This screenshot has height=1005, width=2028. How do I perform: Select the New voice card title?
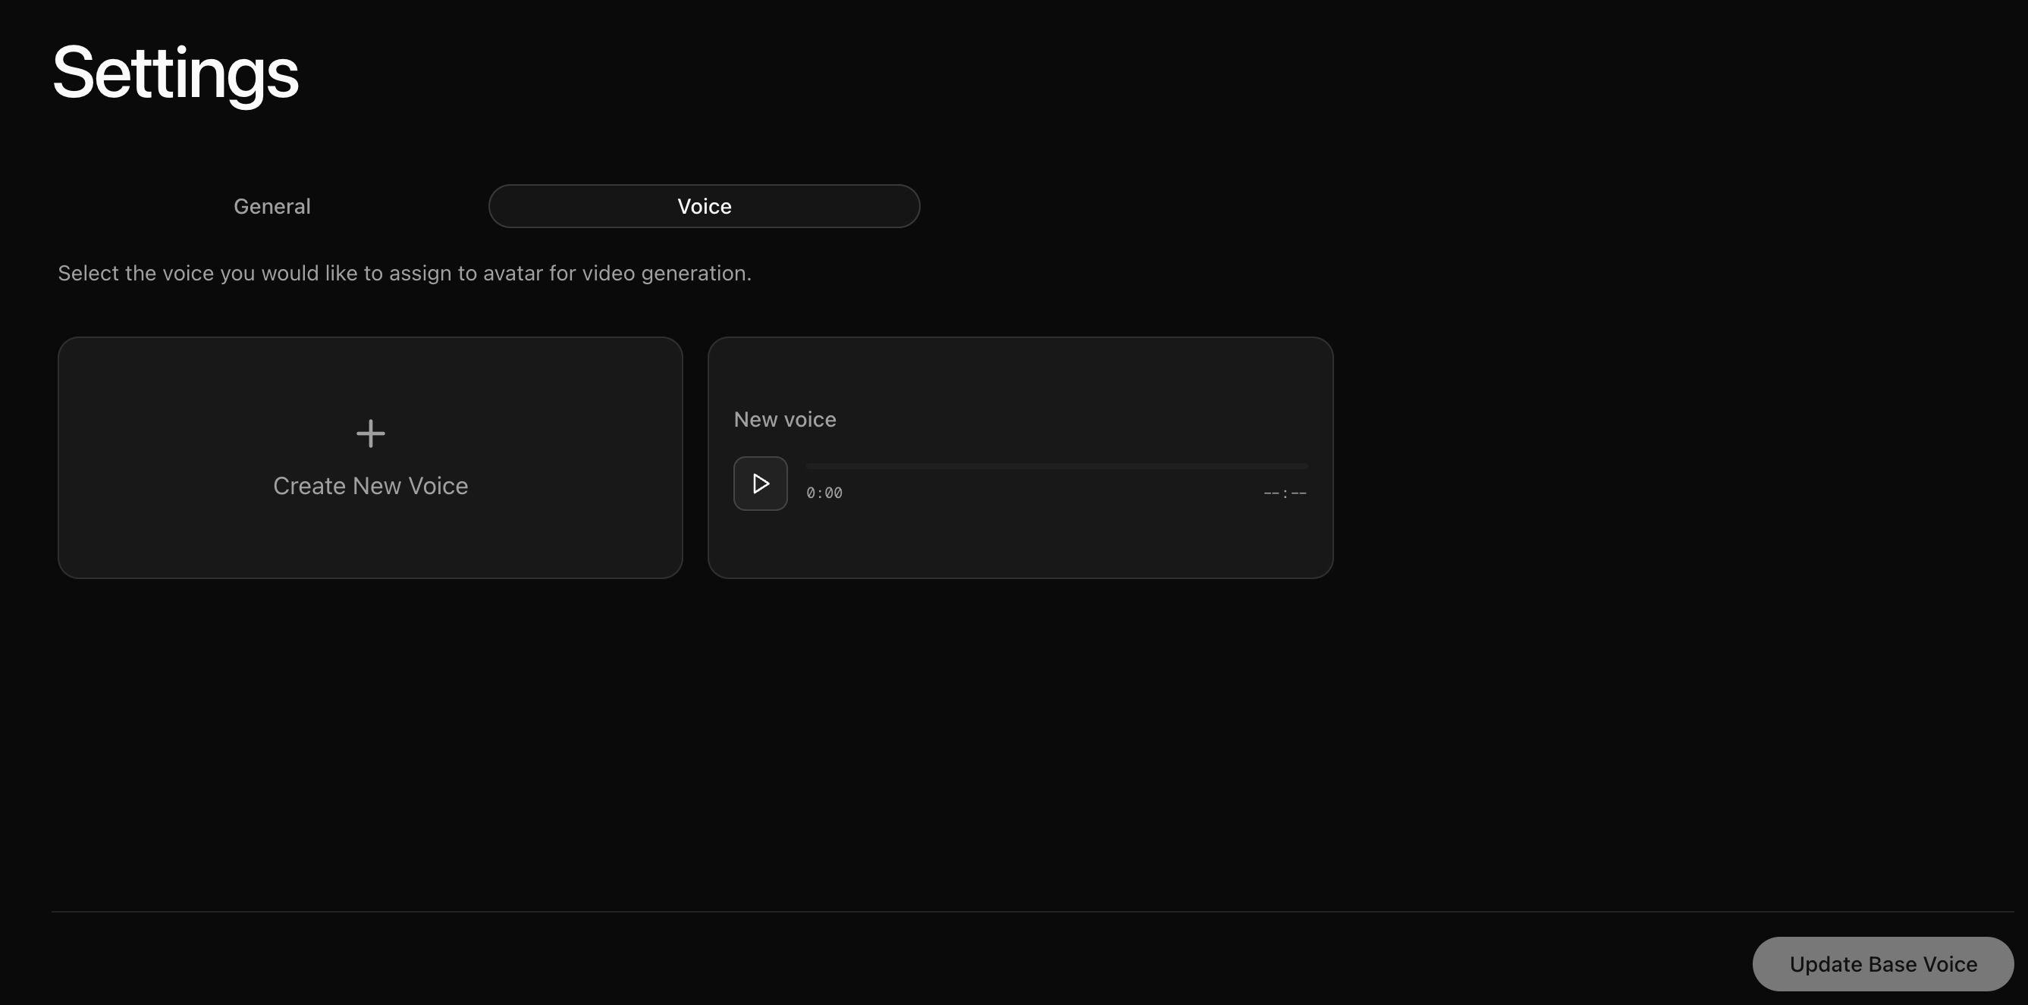(x=785, y=419)
